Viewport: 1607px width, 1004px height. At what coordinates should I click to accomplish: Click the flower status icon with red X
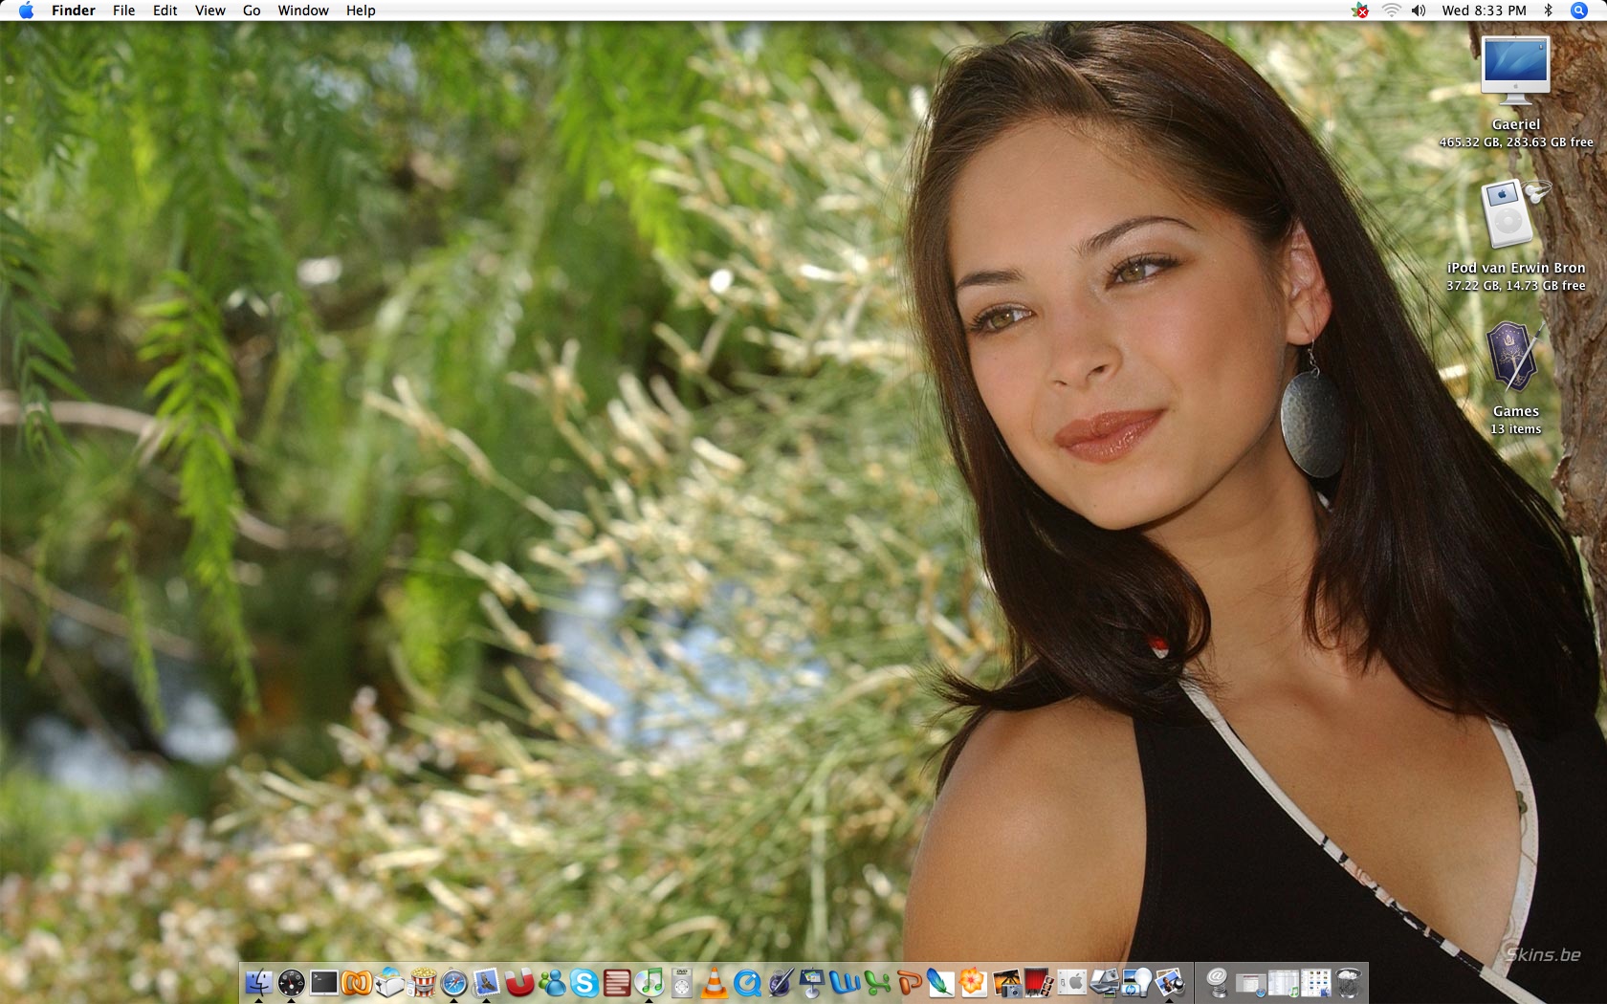point(1360,11)
